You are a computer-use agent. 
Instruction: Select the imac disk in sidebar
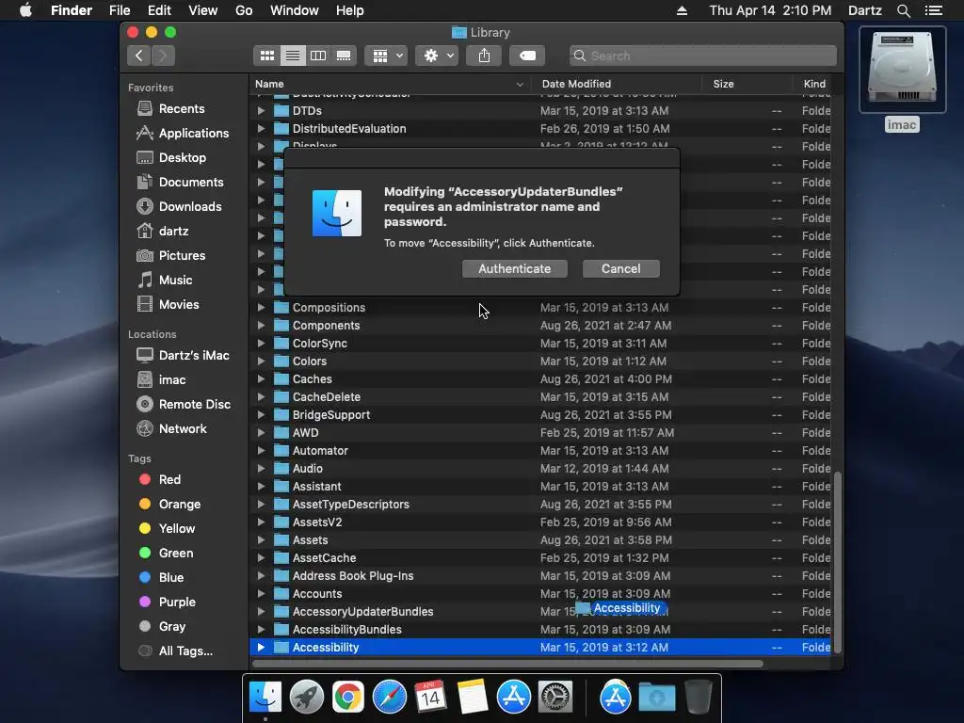click(x=161, y=380)
